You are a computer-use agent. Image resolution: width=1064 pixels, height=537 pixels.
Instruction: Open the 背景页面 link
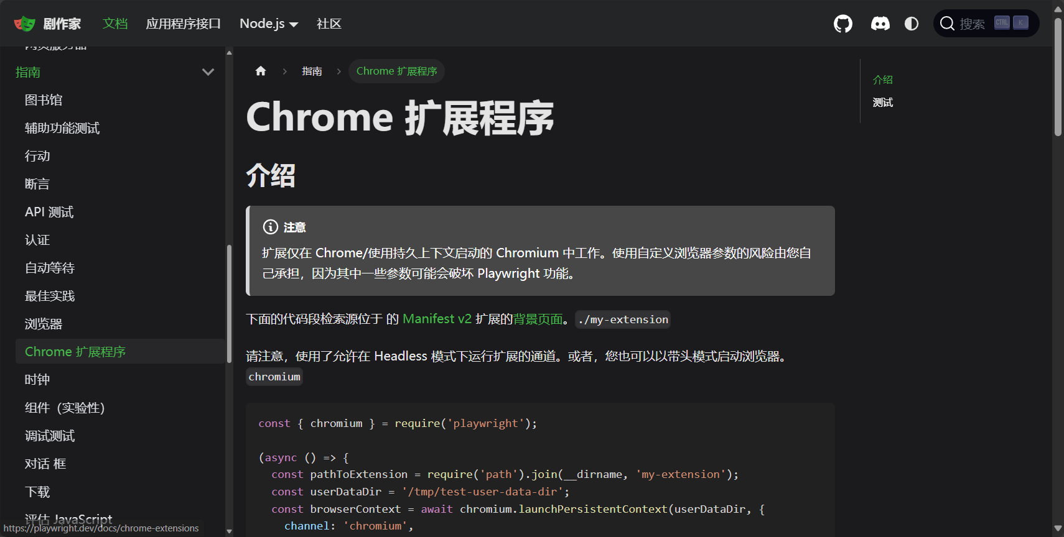(538, 319)
